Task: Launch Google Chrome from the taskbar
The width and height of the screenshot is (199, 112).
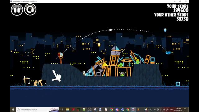Action: click(x=111, y=110)
